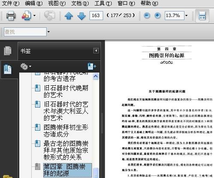Select bookmark 第四章 图腾崇拜的起源
214x178 pixels.
[x=68, y=170]
